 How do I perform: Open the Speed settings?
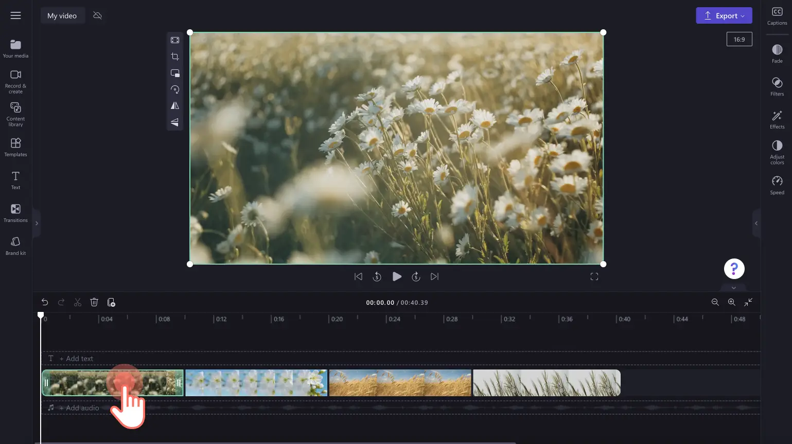tap(777, 185)
